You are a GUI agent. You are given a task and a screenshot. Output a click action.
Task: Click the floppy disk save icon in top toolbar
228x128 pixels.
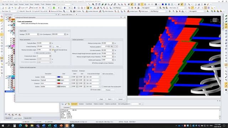pos(199,5)
